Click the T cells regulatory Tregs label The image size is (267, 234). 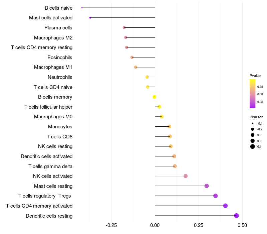pyautogui.click(x=45, y=196)
